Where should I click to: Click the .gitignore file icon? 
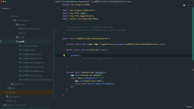(7, 97)
